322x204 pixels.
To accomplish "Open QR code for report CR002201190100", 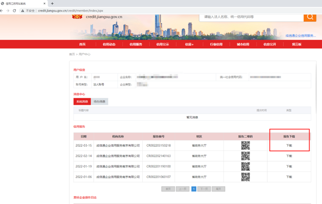I will click(x=245, y=166).
